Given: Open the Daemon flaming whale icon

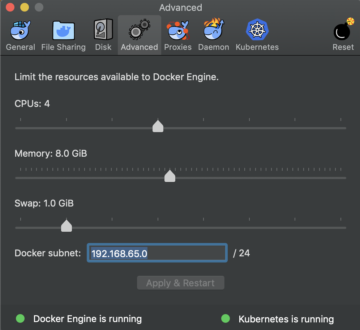Looking at the screenshot, I should [x=214, y=29].
